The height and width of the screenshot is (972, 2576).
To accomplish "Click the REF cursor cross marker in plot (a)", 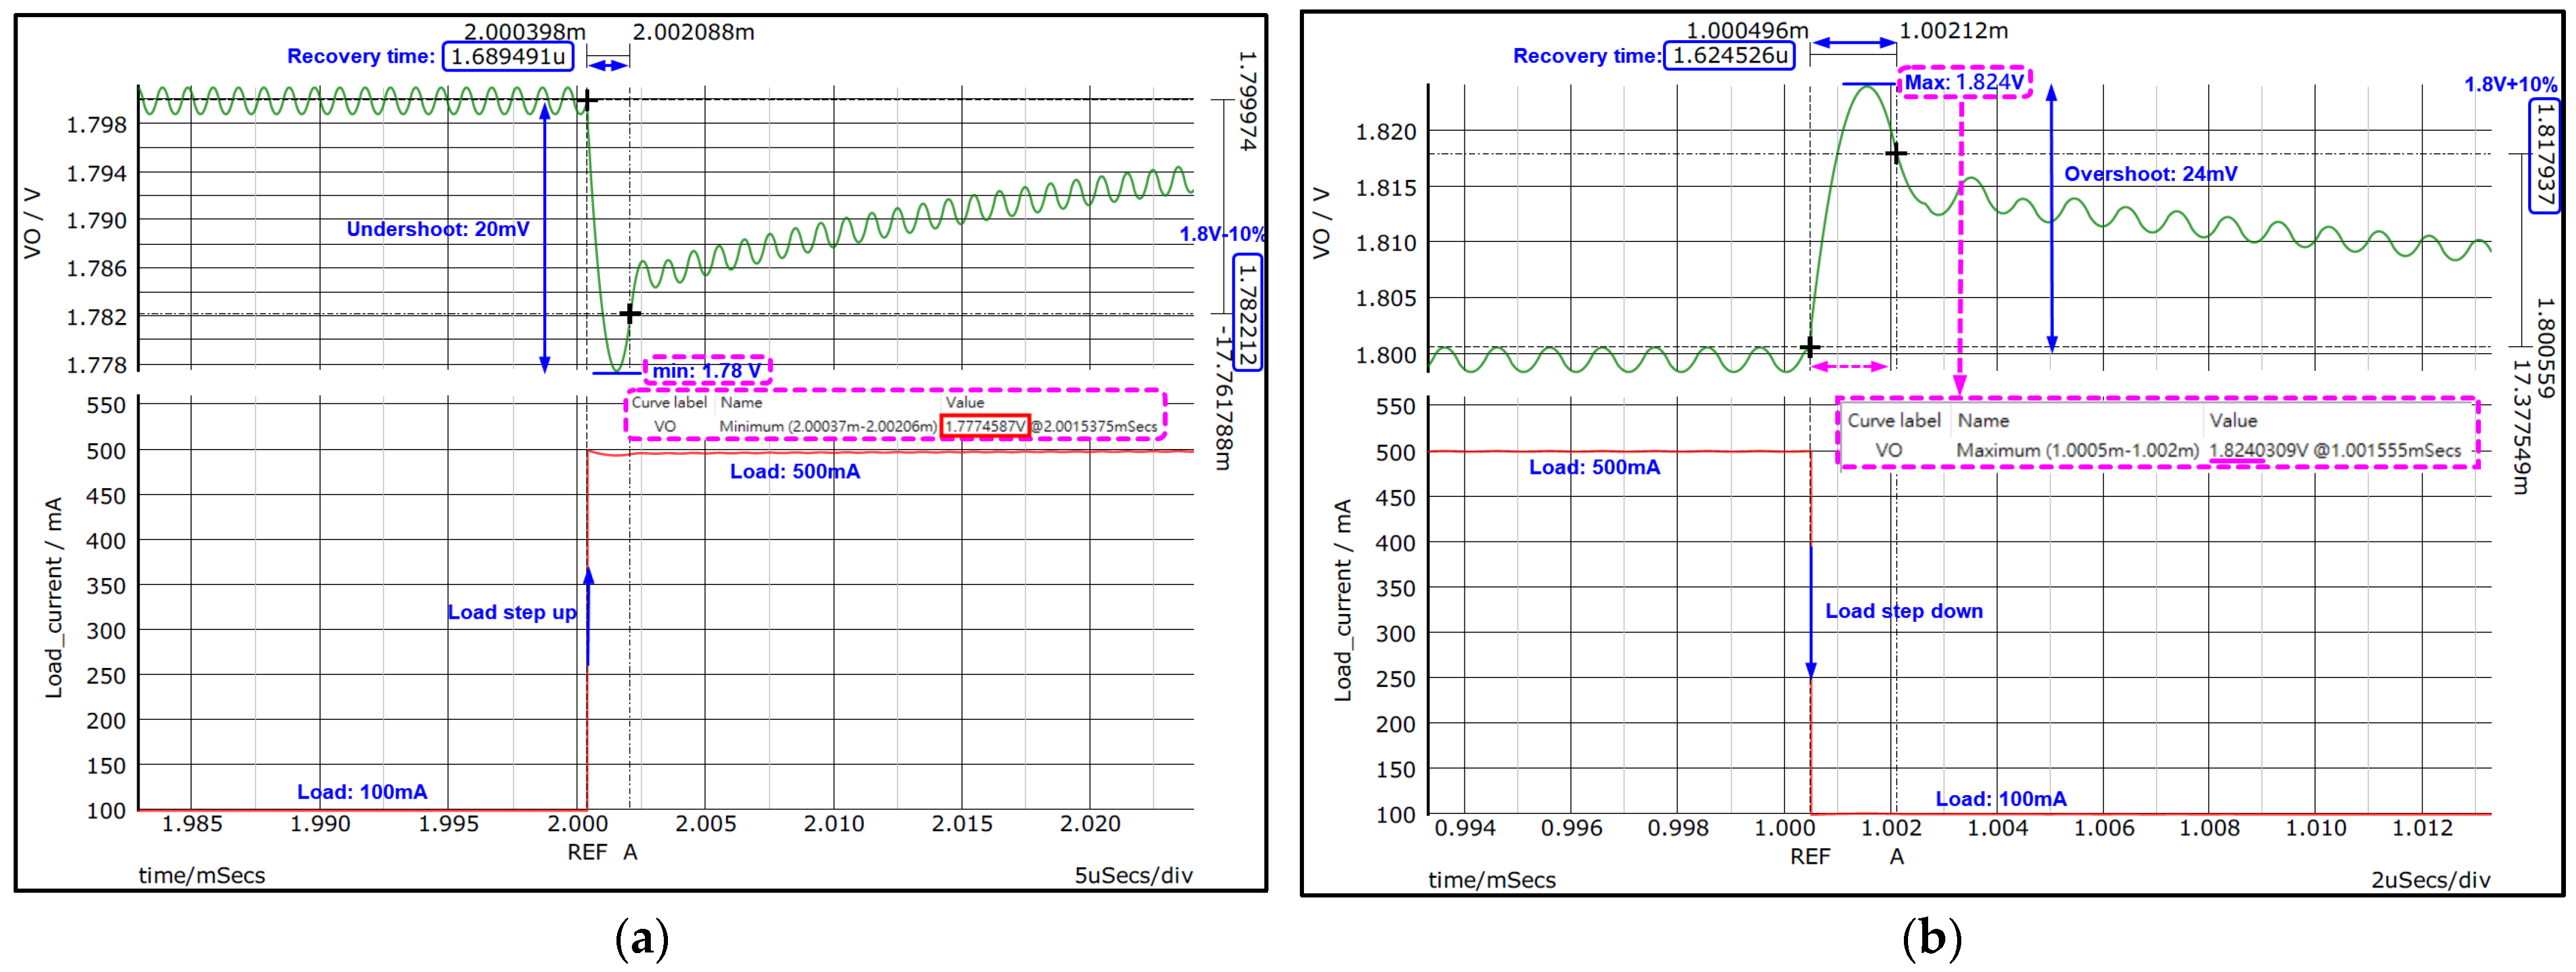I will coord(587,100).
